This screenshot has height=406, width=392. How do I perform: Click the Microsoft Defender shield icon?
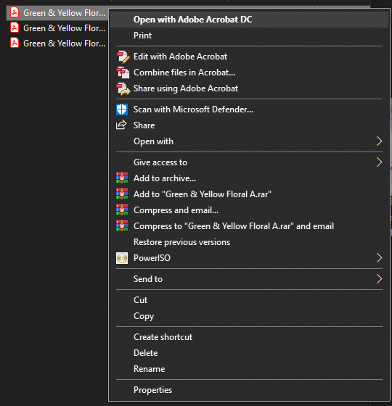122,109
